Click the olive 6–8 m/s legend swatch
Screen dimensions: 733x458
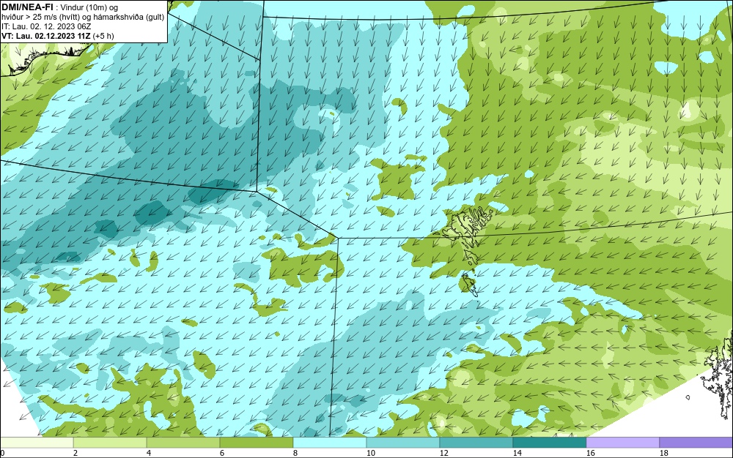[x=257, y=442]
